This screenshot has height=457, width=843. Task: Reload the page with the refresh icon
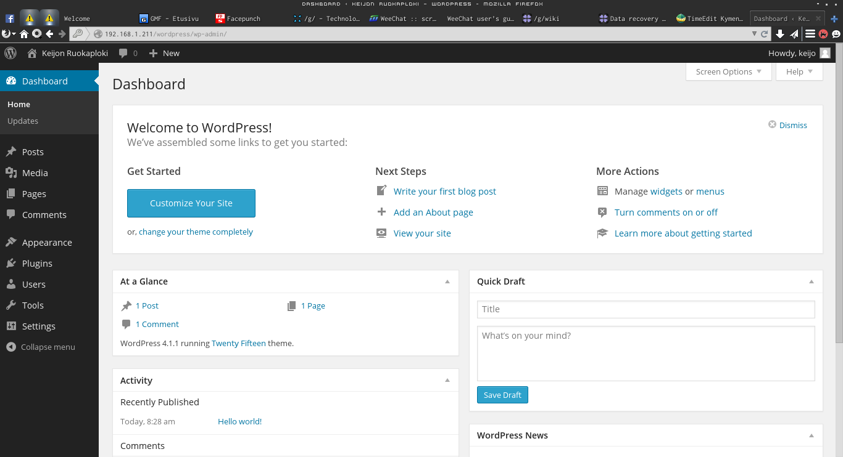765,34
